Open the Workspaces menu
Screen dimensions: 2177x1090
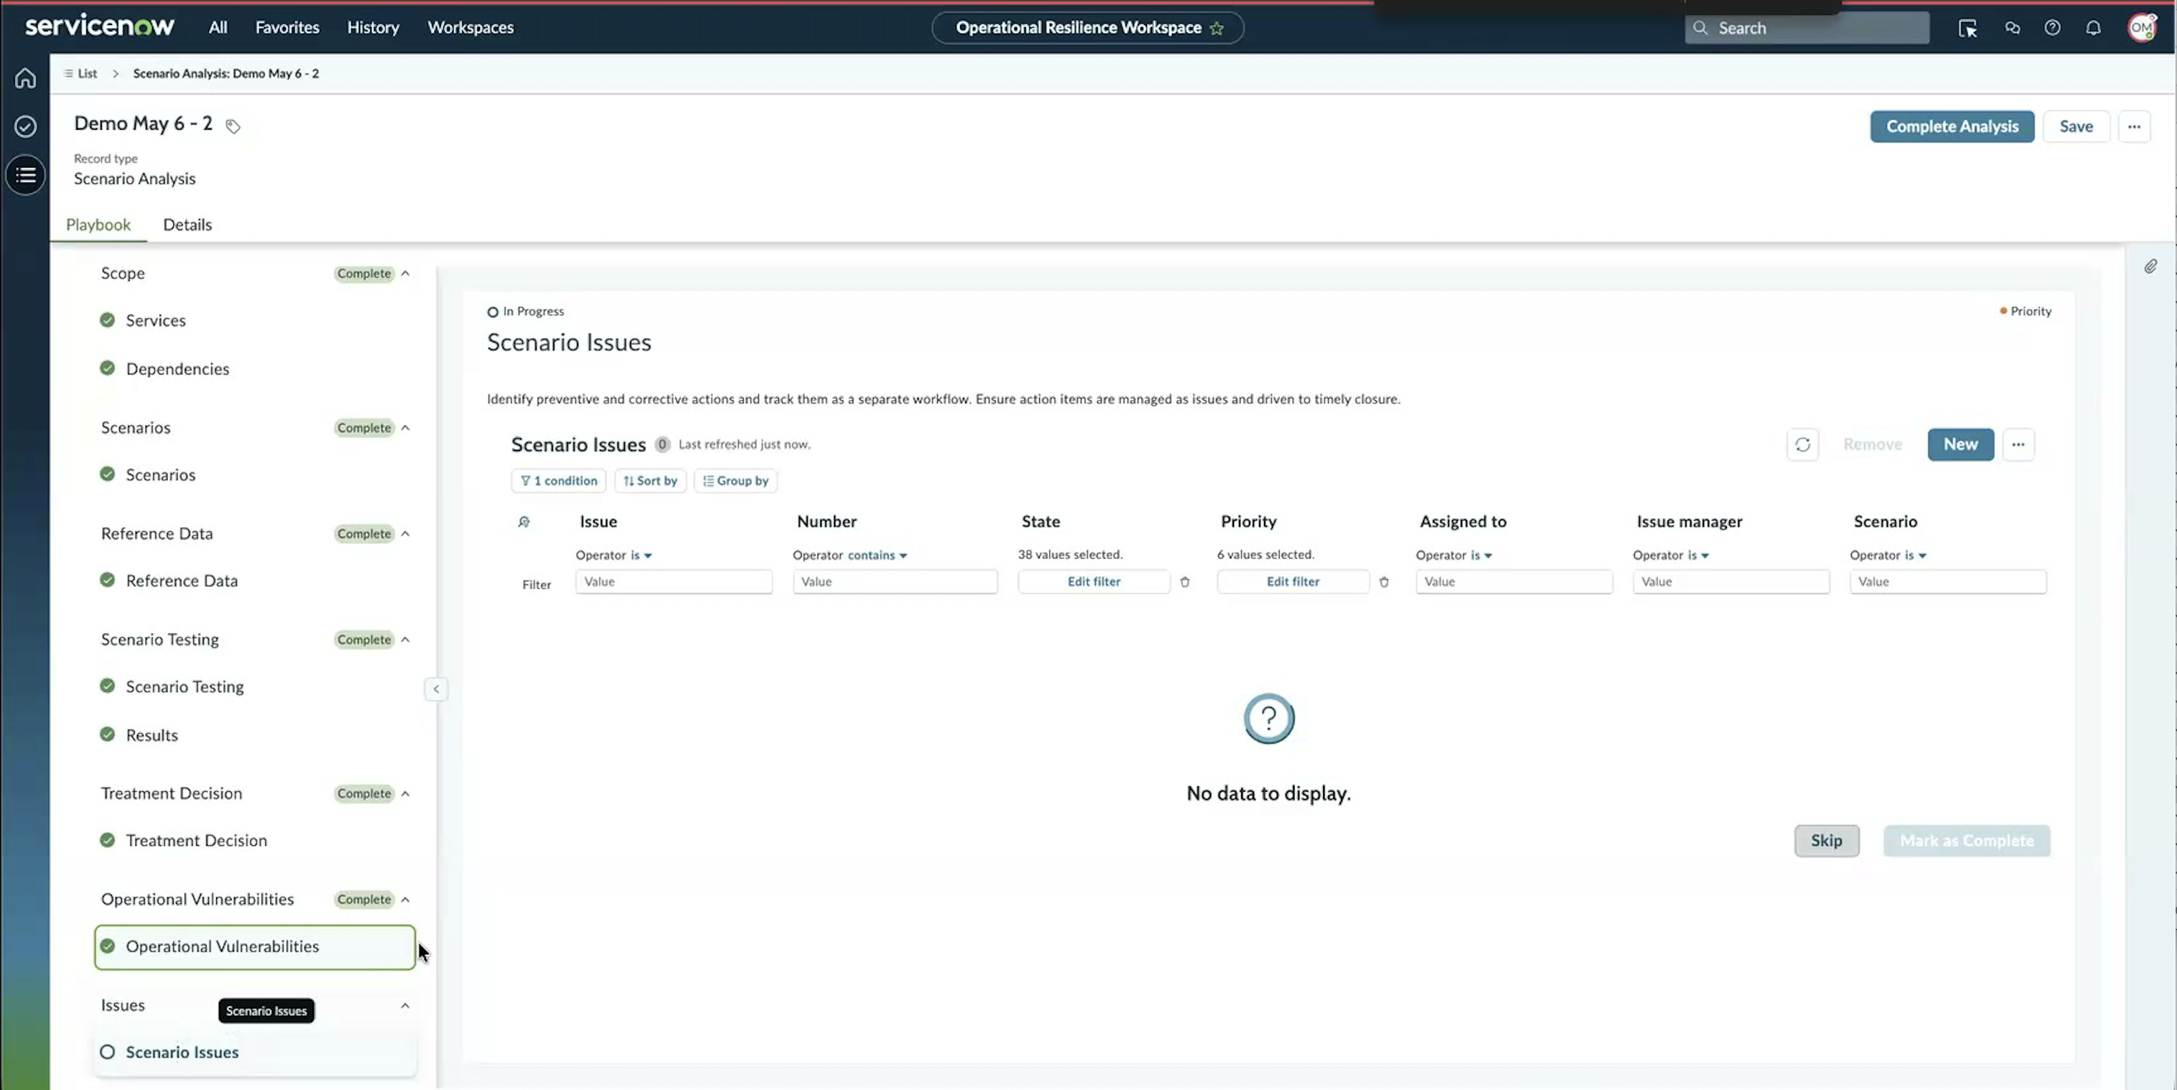click(471, 28)
